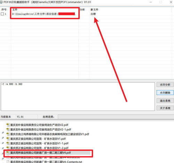Tick the checkbox for row 1
The image size is (174, 163).
coord(2,14)
